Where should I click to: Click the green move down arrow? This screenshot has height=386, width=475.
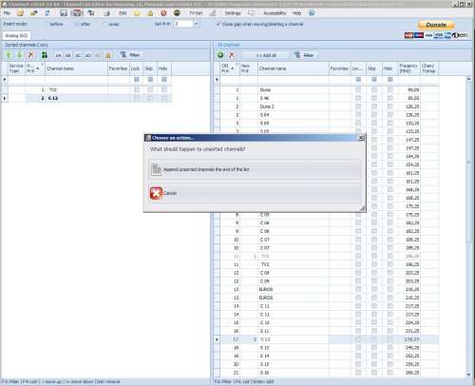pyautogui.click(x=20, y=55)
